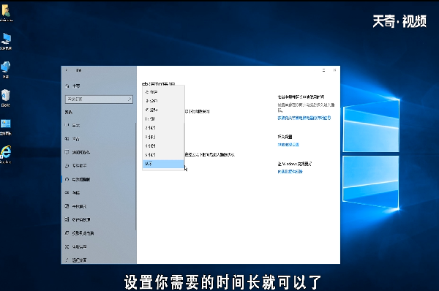This screenshot has height=291, width=439.
Task: Choose 从不 (Never) in the time dropdown list
Action: click(163, 164)
